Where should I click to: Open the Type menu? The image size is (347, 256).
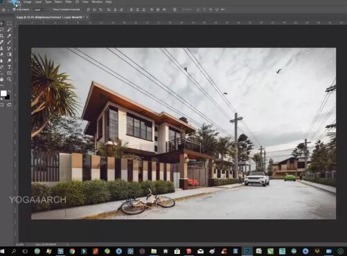tap(48, 2)
